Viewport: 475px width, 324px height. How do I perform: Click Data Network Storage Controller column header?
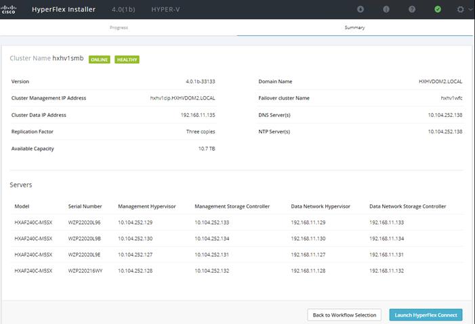[407, 206]
